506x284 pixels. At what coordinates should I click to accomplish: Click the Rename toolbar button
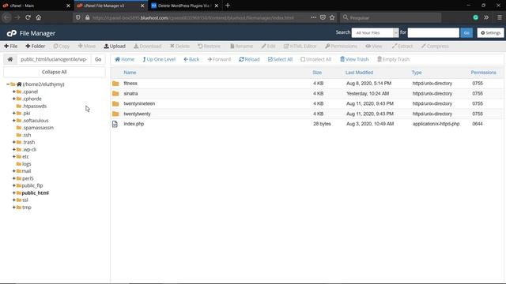[x=241, y=46]
